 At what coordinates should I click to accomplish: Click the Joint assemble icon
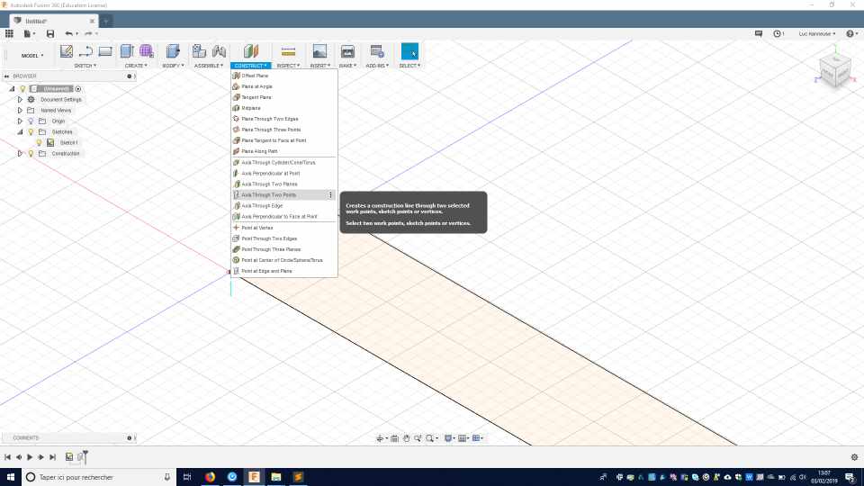point(219,51)
